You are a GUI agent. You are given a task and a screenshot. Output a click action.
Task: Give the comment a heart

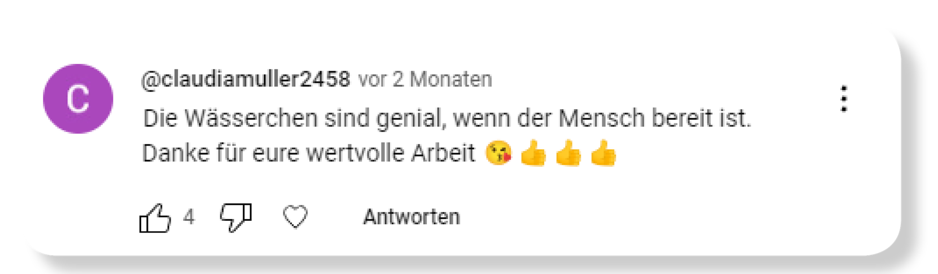click(295, 216)
